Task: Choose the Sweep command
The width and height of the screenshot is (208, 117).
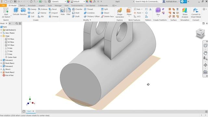Action: point(32,9)
